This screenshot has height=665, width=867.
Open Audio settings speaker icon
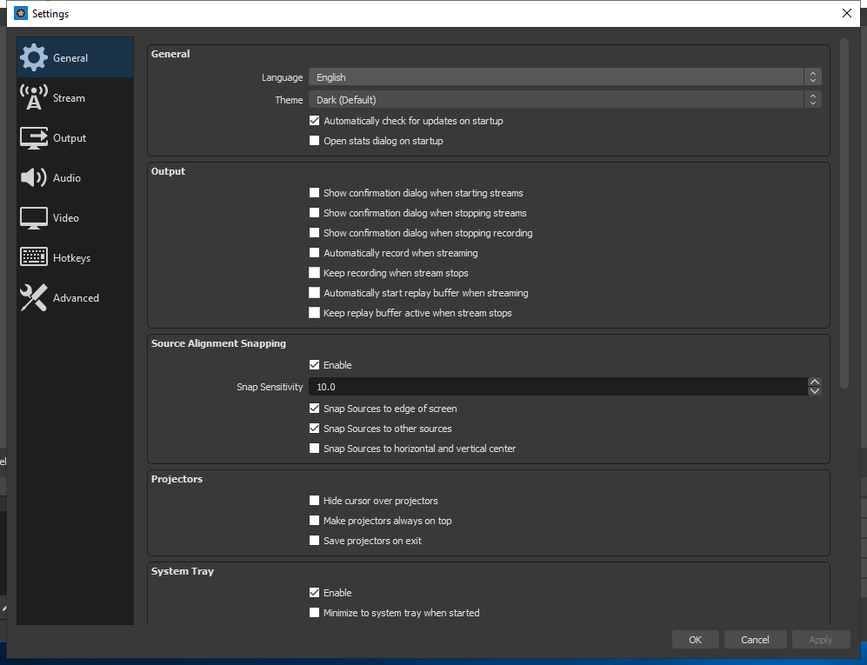point(34,177)
